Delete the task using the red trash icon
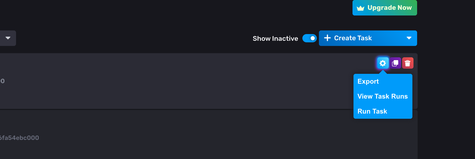The image size is (475, 159). [x=408, y=63]
